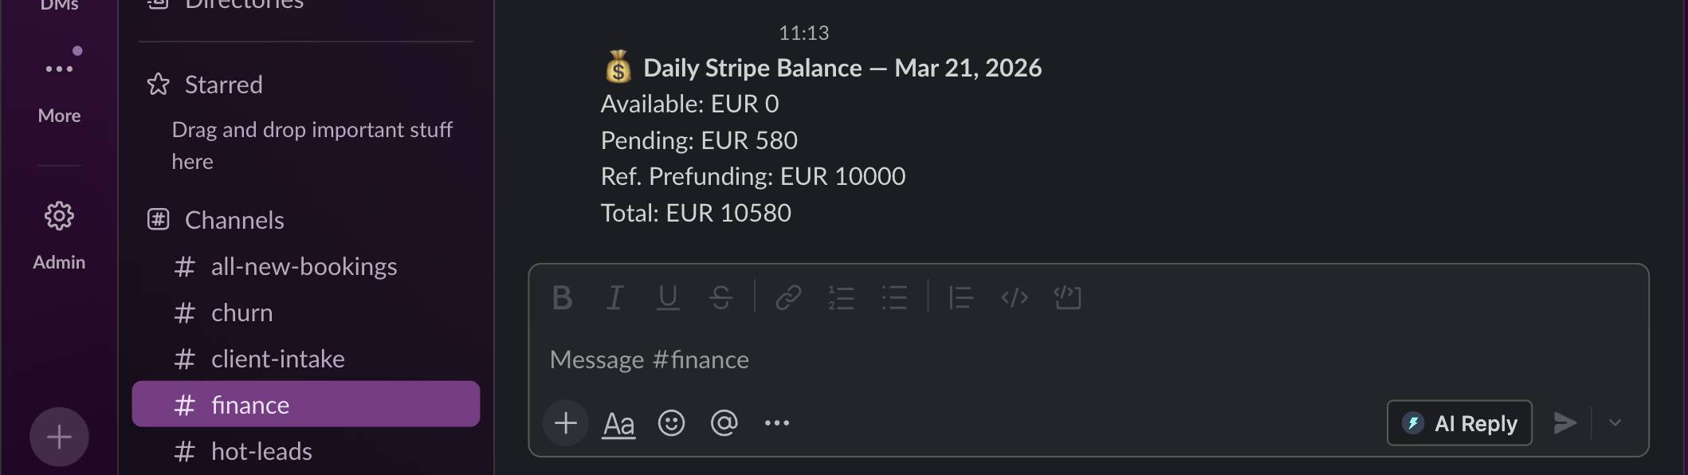Select the strikethrough formatting icon
Image resolution: width=1688 pixels, height=475 pixels.
720,297
